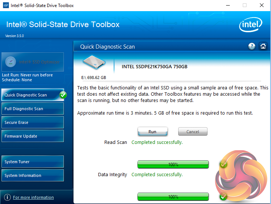This screenshot has height=204, width=271.
Task: Click the Quick Diagnostic Scan panel title
Action: pyautogui.click(x=107, y=47)
